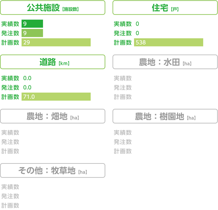Click the 農地：畑地 header box
The height and width of the screenshot is (210, 218).
point(53,116)
